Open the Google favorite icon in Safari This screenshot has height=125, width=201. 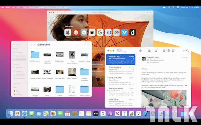tap(100, 32)
